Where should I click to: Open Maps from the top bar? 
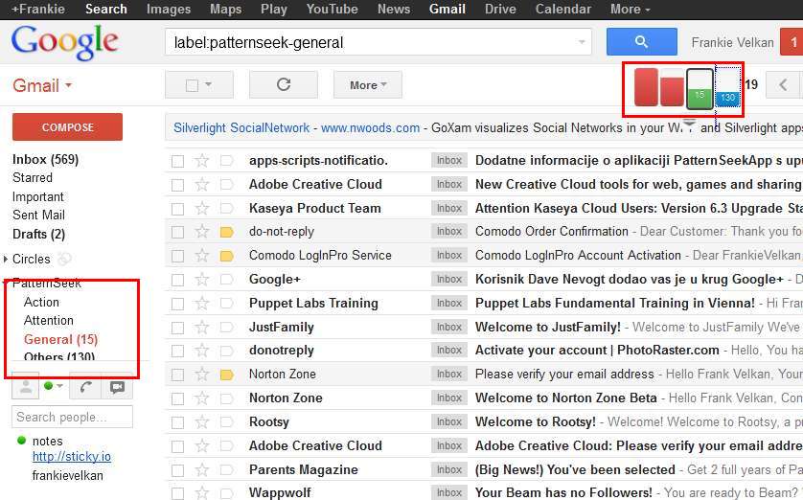[x=226, y=10]
